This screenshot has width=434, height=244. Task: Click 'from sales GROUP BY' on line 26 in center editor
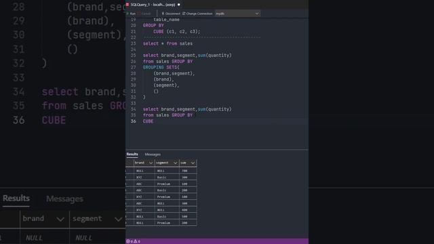pyautogui.click(x=167, y=62)
